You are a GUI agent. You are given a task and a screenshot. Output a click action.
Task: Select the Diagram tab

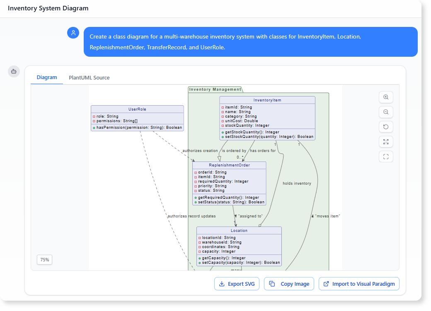point(47,77)
